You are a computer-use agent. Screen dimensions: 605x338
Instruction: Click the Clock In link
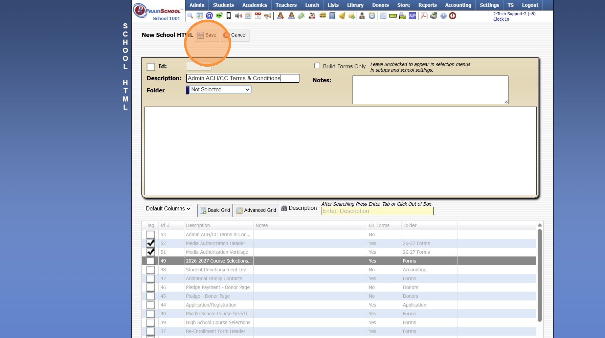coord(501,19)
